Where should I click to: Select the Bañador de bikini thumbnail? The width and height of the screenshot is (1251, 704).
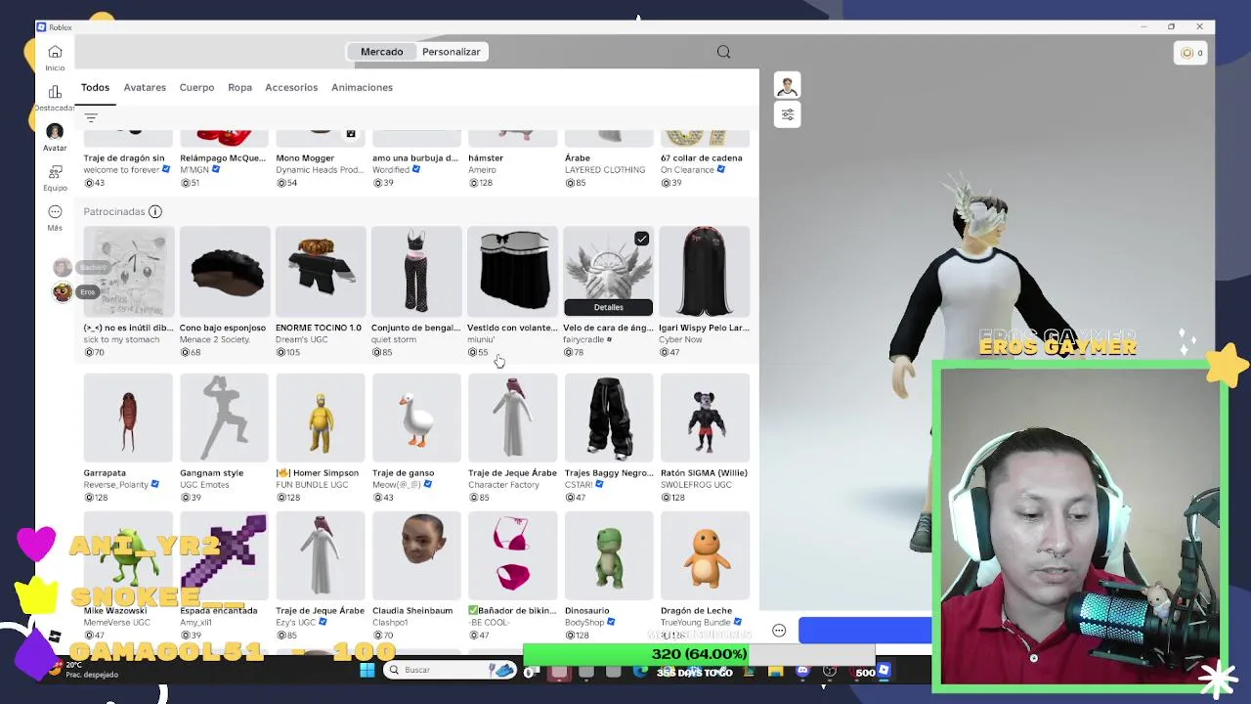[x=512, y=555]
